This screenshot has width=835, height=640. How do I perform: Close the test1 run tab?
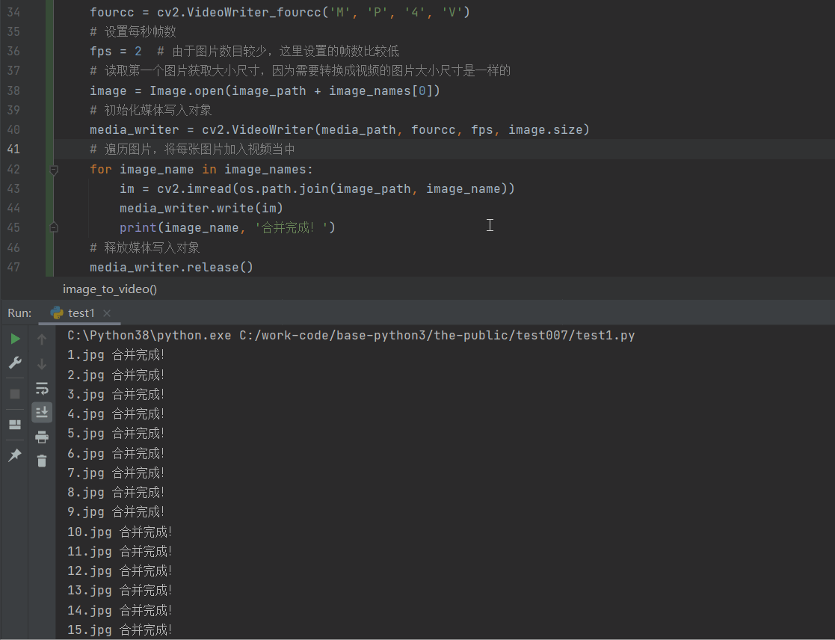tap(107, 313)
